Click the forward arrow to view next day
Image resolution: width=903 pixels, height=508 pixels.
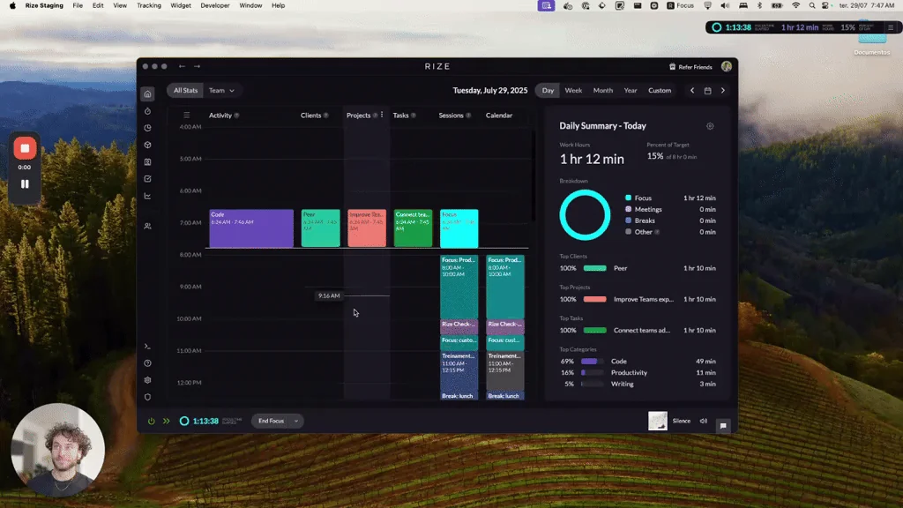pos(723,90)
